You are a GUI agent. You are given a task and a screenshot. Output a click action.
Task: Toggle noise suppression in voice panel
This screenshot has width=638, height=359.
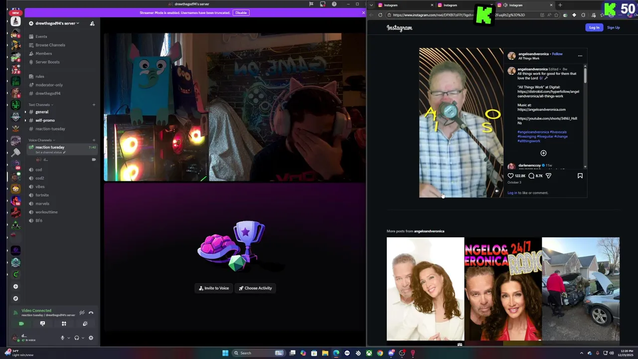coord(82,313)
